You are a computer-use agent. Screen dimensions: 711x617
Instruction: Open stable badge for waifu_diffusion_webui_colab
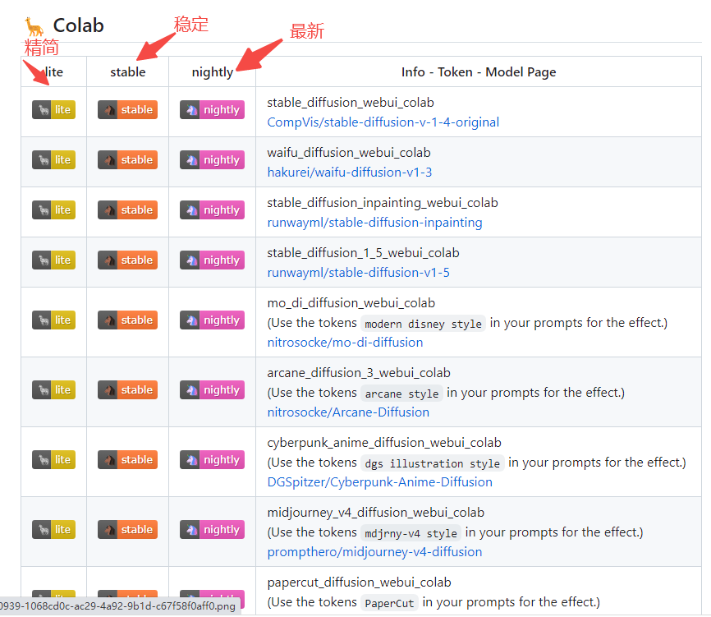coord(127,160)
